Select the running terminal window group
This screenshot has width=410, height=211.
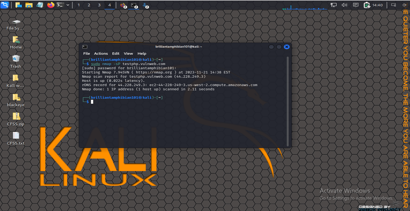[x=134, y=5]
